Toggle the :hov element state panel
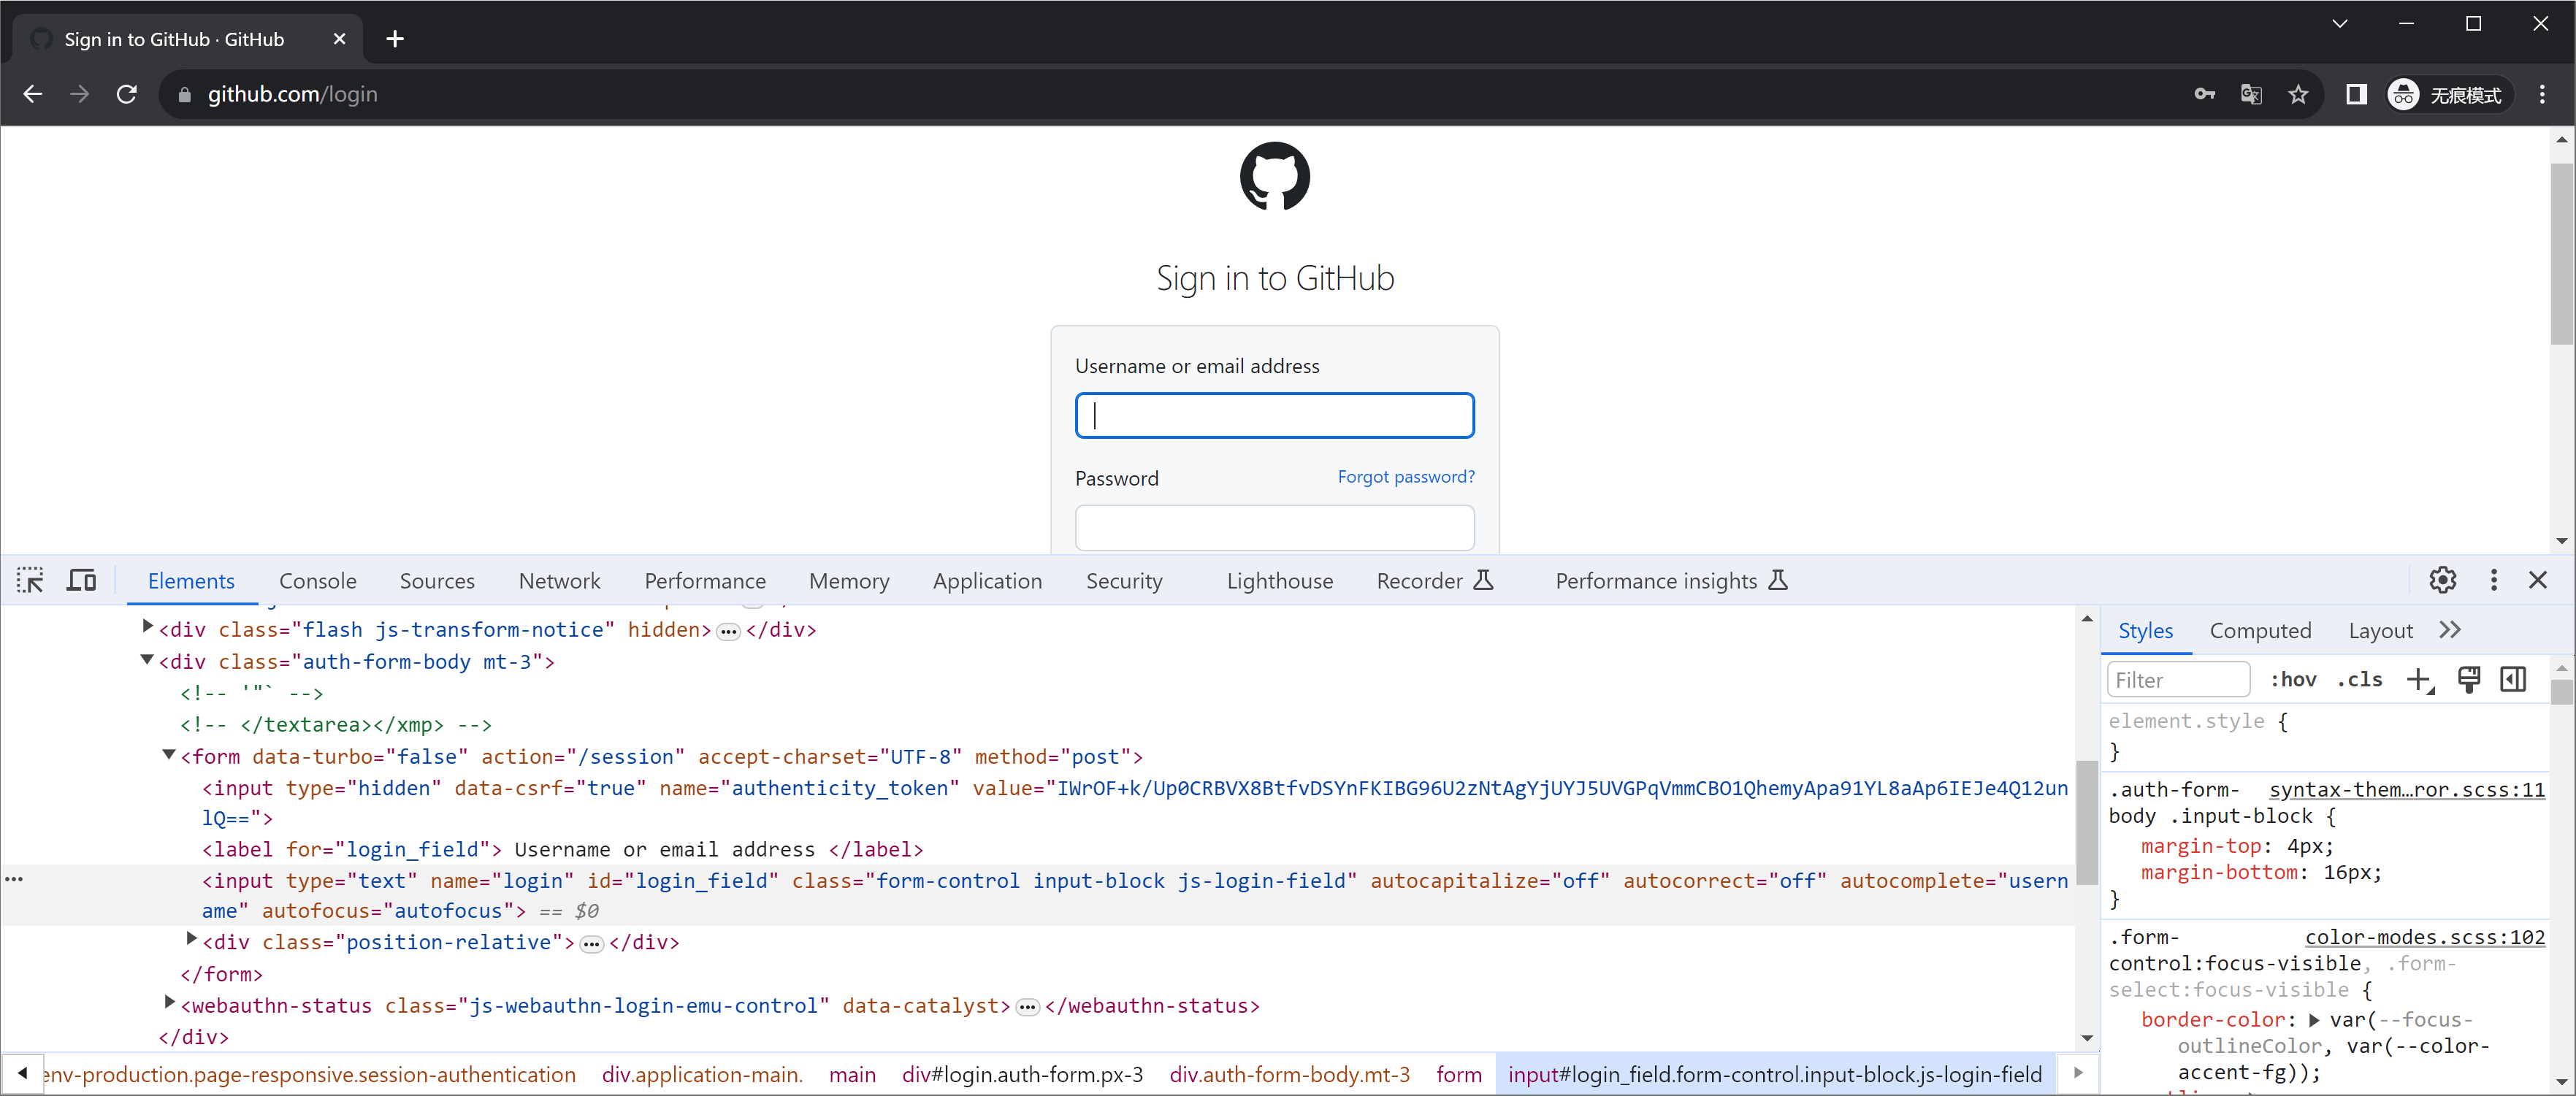 tap(2293, 680)
